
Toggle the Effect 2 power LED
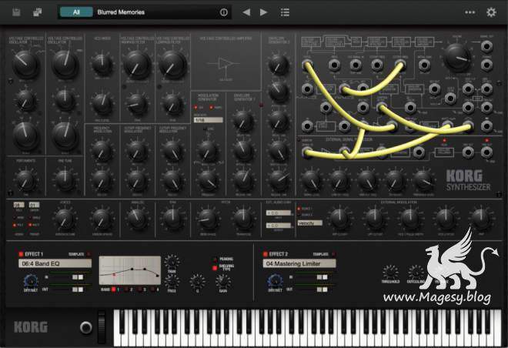[x=265, y=254]
